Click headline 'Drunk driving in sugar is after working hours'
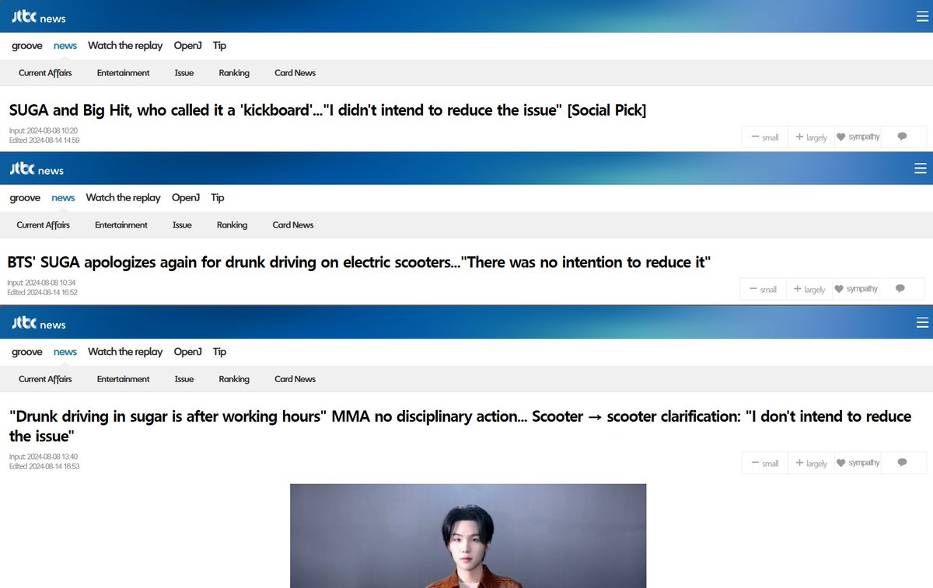The image size is (933, 588). click(460, 426)
